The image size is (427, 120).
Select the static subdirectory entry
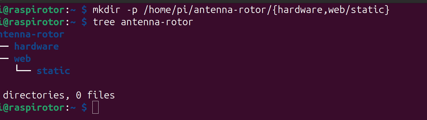point(53,71)
